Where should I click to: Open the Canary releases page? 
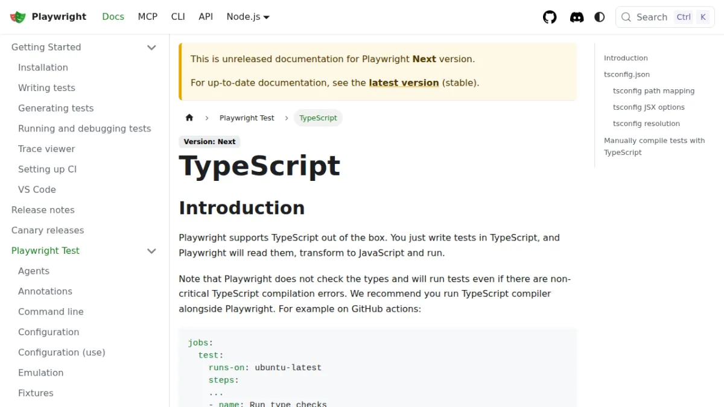(48, 230)
